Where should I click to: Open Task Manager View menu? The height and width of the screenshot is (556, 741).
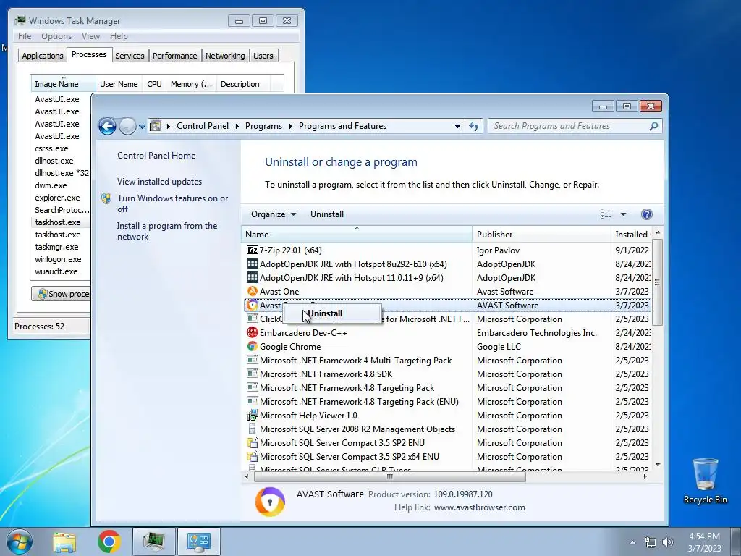pos(90,36)
